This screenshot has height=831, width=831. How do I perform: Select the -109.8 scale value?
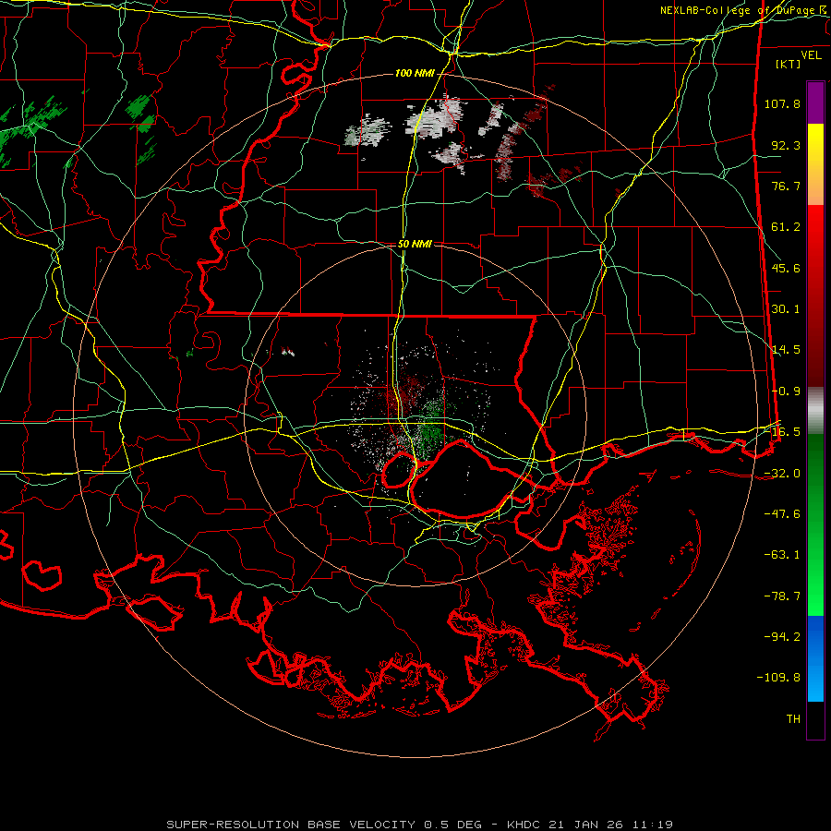coord(778,678)
